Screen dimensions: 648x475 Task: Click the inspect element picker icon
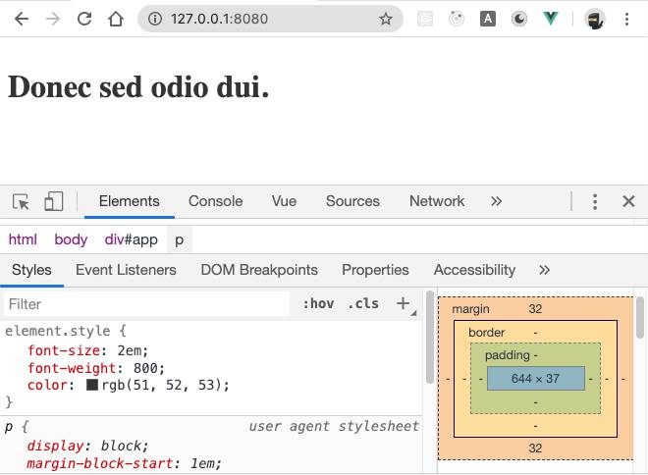click(x=21, y=201)
